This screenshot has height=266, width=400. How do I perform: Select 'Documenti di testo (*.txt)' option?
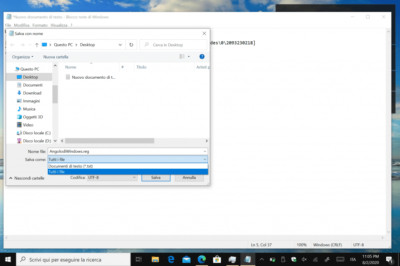(x=71, y=166)
